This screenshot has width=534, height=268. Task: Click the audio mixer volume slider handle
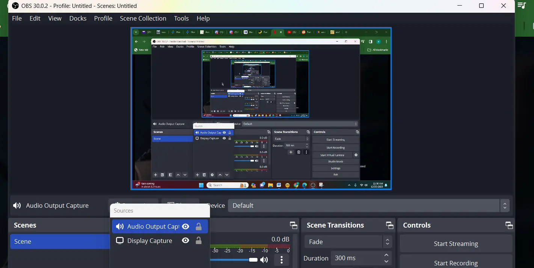coord(253,260)
